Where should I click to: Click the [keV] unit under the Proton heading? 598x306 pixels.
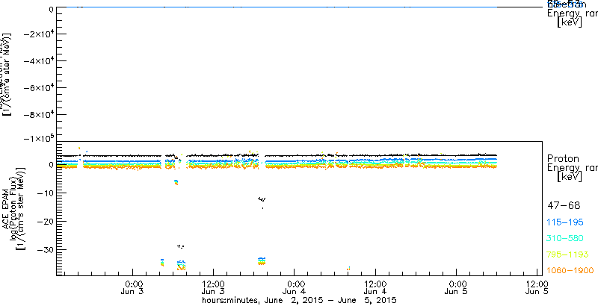[x=570, y=177]
